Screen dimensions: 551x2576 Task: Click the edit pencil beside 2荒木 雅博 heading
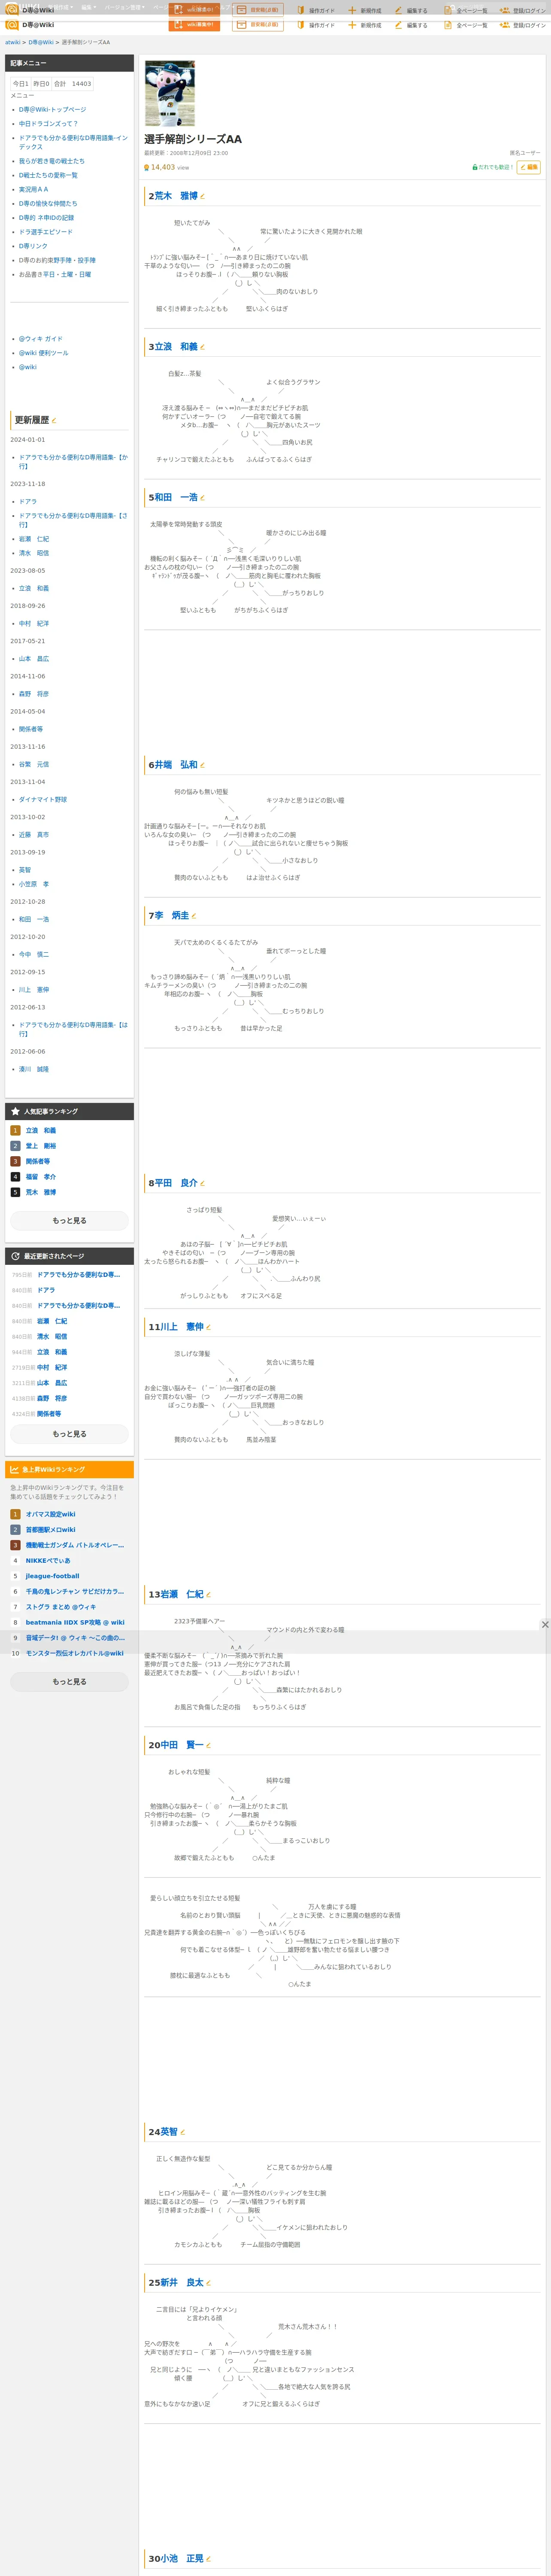click(202, 197)
